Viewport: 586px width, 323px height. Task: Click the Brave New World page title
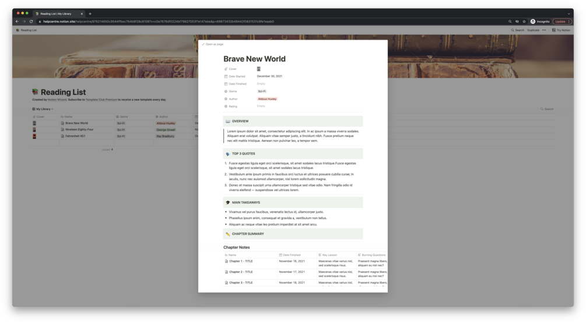tap(254, 59)
